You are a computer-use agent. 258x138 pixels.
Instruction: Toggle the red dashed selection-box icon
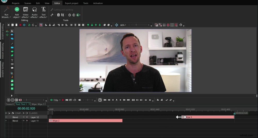click(x=41, y=25)
